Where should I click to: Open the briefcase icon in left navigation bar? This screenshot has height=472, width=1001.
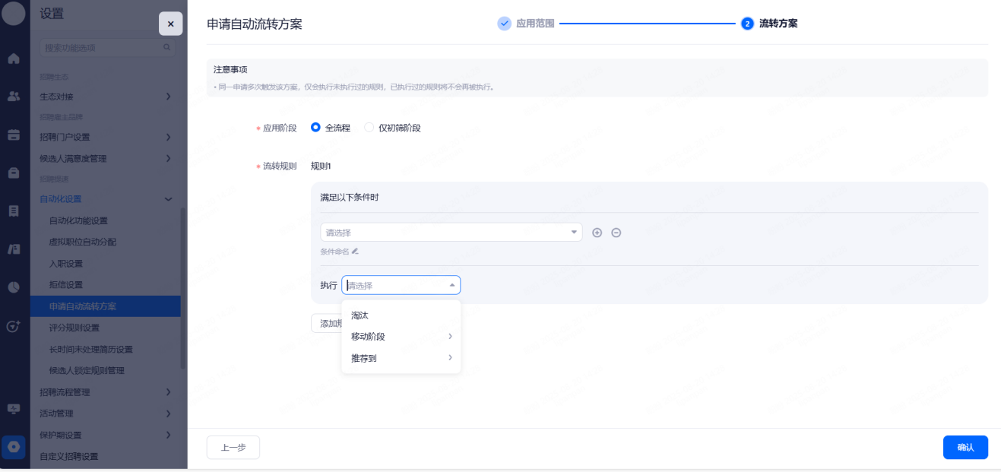click(x=14, y=173)
